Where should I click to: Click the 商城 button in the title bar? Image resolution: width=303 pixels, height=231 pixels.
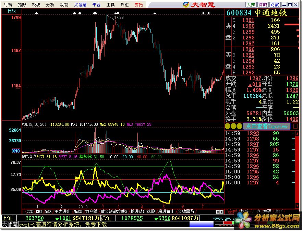263,5
